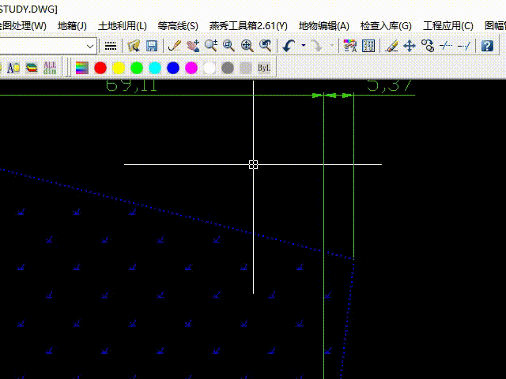
Task: Pick the white color swatch
Action: (210, 68)
